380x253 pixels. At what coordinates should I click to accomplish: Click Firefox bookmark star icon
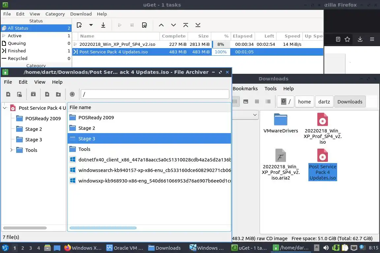click(x=347, y=39)
